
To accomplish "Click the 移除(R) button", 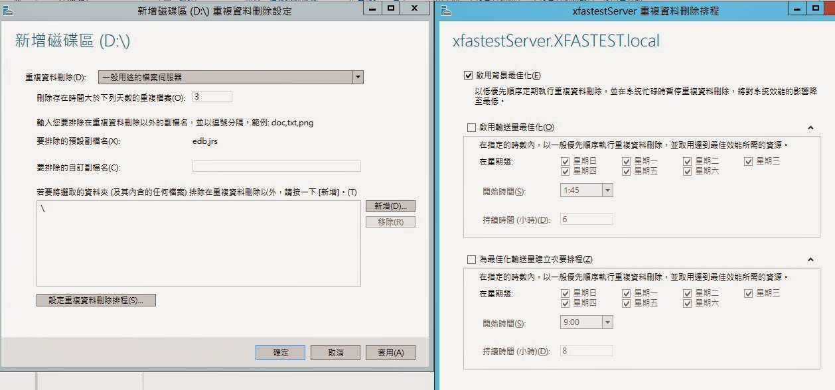I will (x=390, y=222).
